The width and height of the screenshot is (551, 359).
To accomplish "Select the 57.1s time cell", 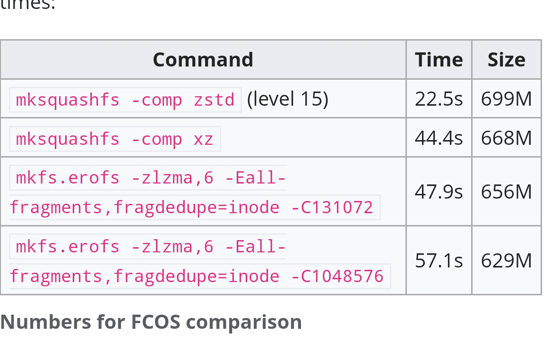I will [439, 260].
